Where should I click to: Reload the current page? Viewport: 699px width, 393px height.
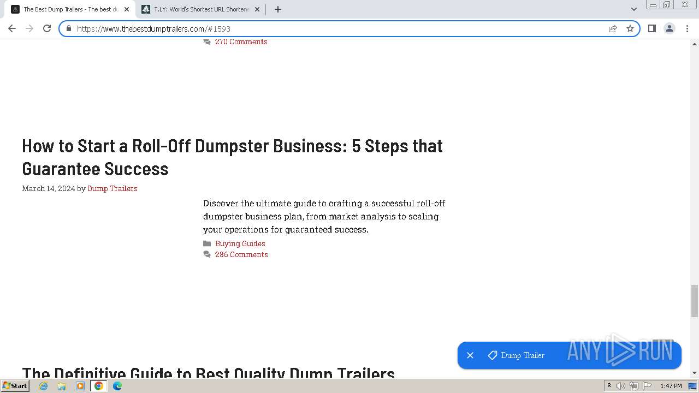coord(47,28)
